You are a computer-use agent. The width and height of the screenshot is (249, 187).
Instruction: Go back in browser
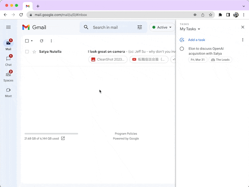6,15
